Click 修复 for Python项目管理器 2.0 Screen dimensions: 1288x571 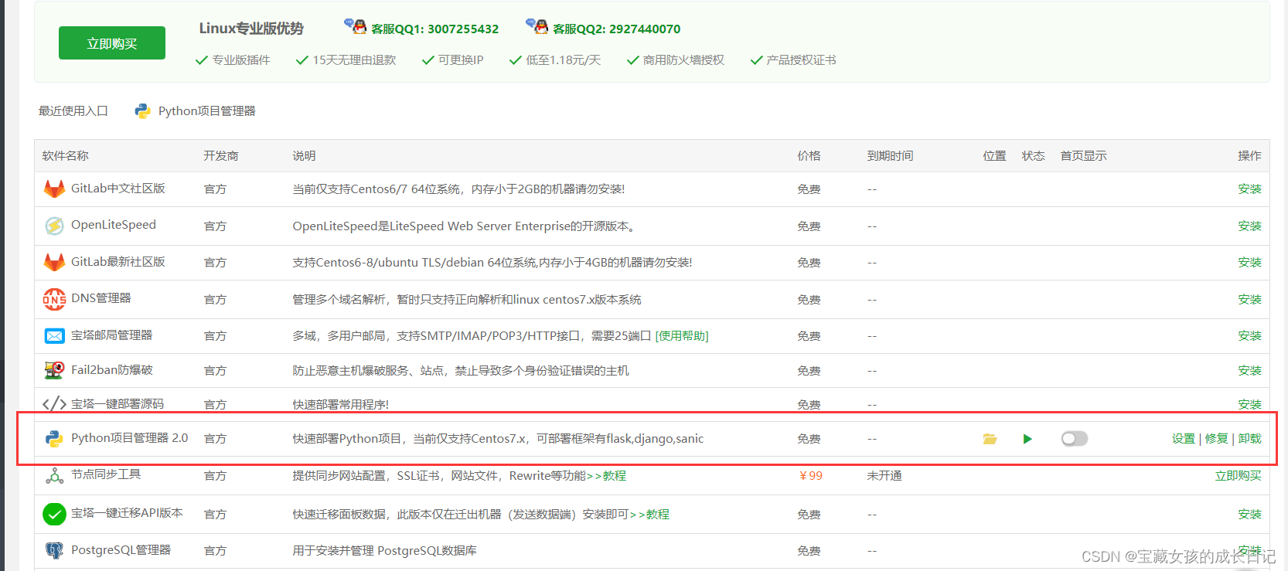pos(1216,439)
